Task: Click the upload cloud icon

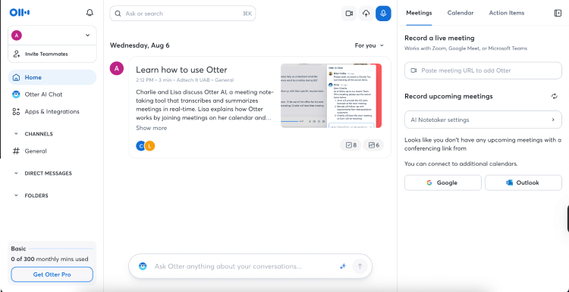Action: coord(366,14)
